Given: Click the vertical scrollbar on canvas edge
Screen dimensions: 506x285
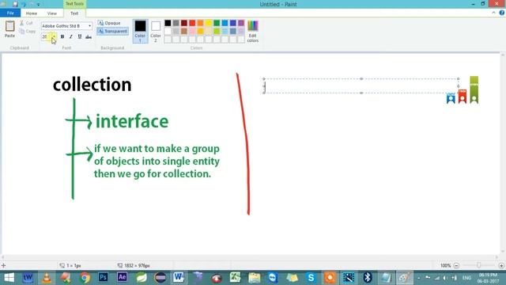Looking at the screenshot, I should (x=503, y=154).
